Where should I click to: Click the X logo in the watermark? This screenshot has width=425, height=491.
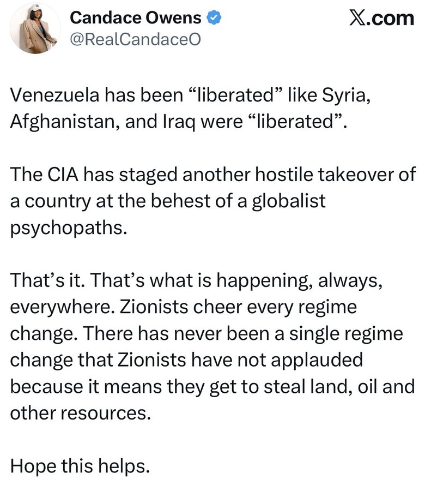click(356, 18)
